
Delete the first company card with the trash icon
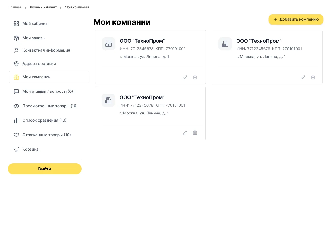pyautogui.click(x=195, y=77)
